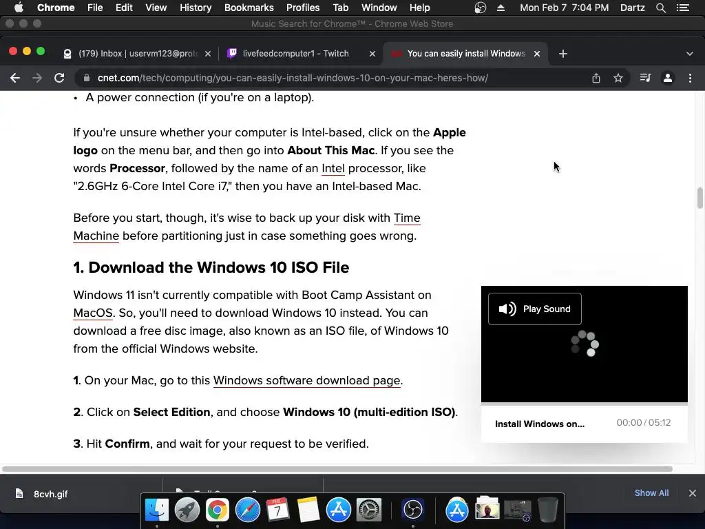
Task: Expand the tab search chevron
Action: 690,54
